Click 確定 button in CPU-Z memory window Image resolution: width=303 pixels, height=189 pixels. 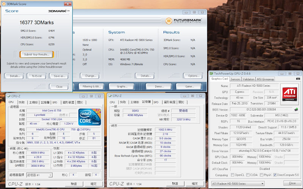(x=195, y=184)
